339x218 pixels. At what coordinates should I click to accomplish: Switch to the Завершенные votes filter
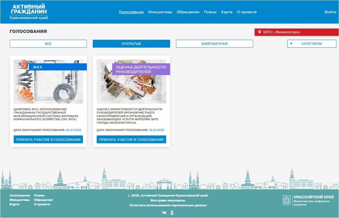click(214, 44)
